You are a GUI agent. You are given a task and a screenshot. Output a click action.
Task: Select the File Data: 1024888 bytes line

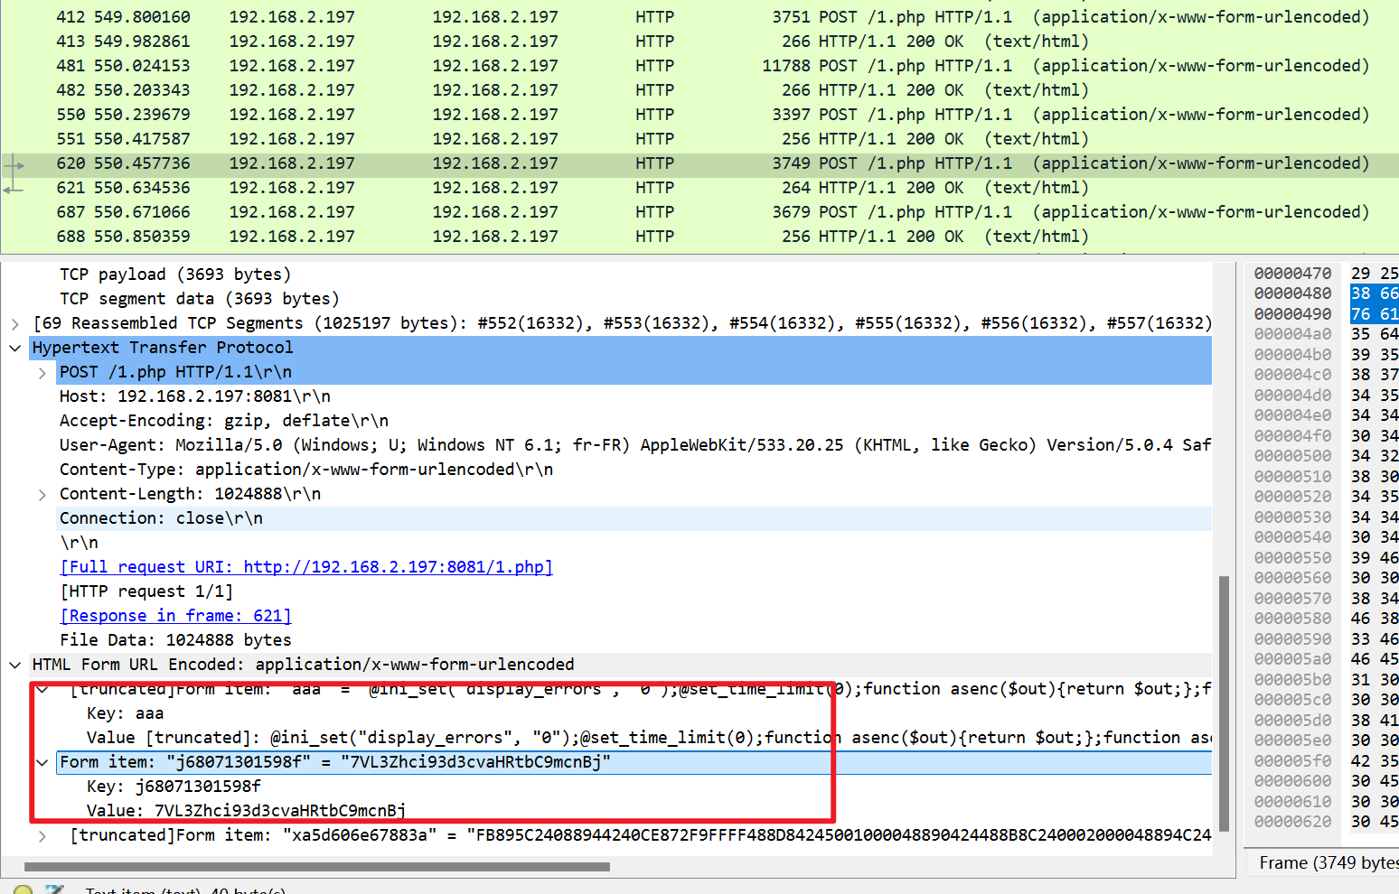(x=175, y=640)
